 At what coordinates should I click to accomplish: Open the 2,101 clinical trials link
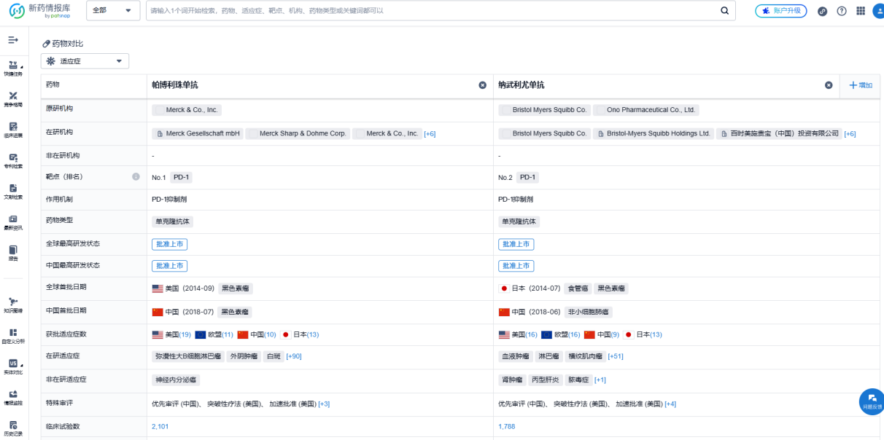pos(160,426)
